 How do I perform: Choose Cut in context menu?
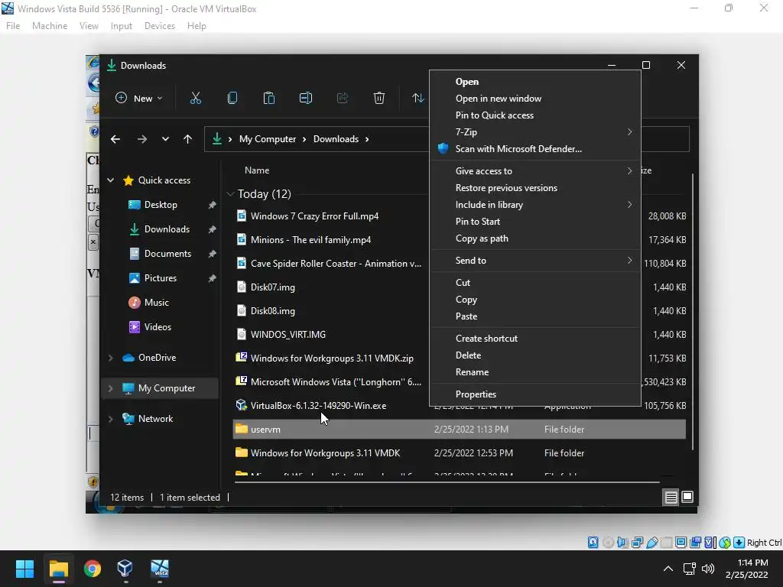[535, 283]
